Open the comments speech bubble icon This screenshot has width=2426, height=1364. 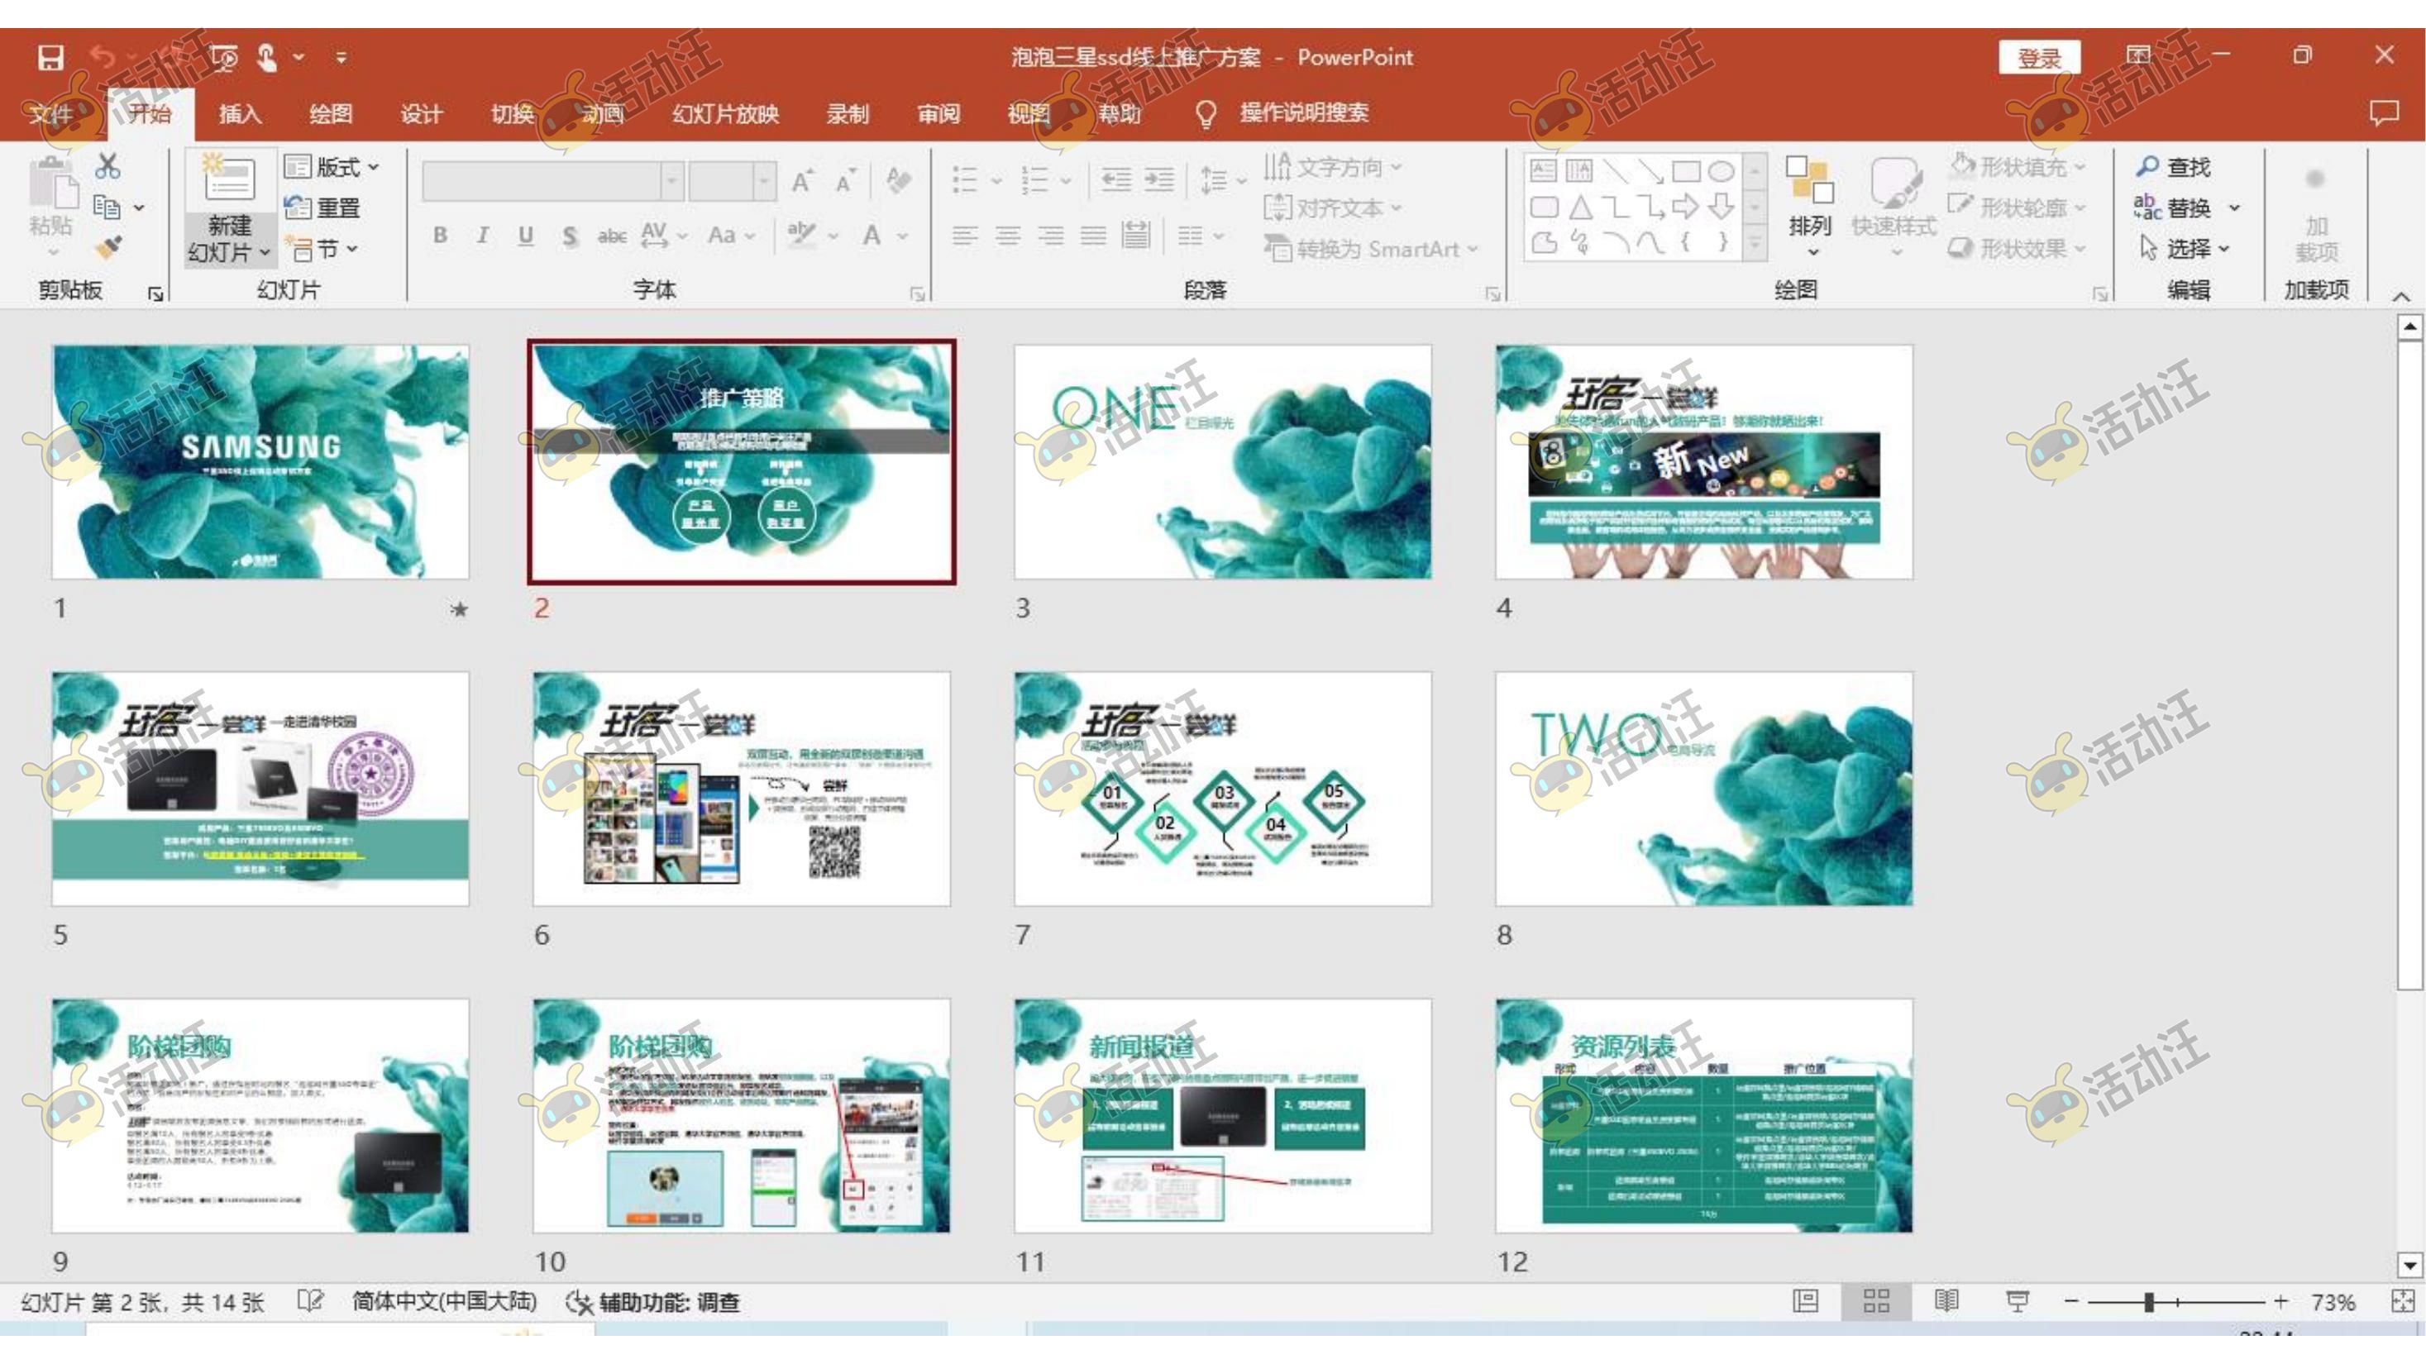(x=2384, y=113)
